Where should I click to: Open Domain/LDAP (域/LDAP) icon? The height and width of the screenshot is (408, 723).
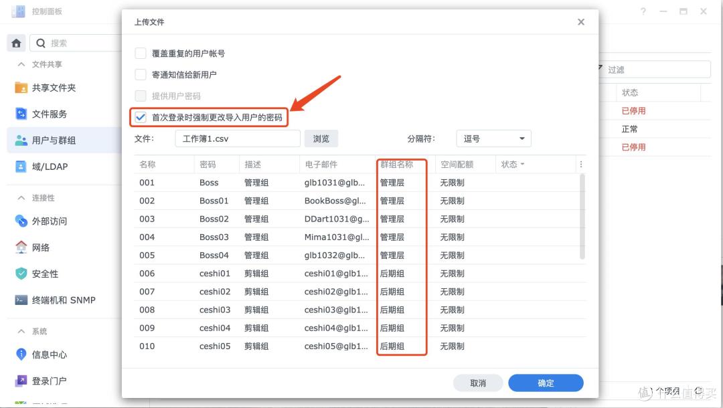point(21,167)
